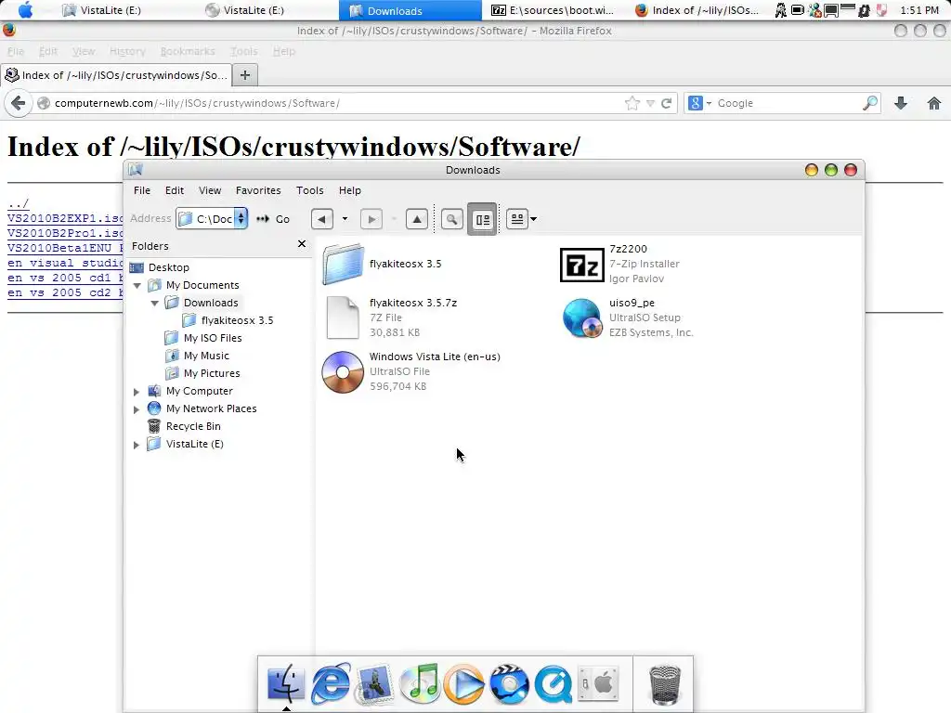Open a new Firefox tab

(x=245, y=75)
